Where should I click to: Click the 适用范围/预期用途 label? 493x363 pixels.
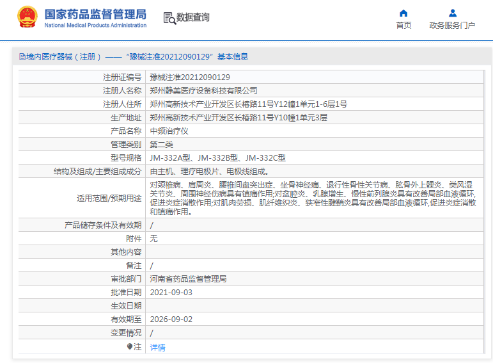(109, 198)
